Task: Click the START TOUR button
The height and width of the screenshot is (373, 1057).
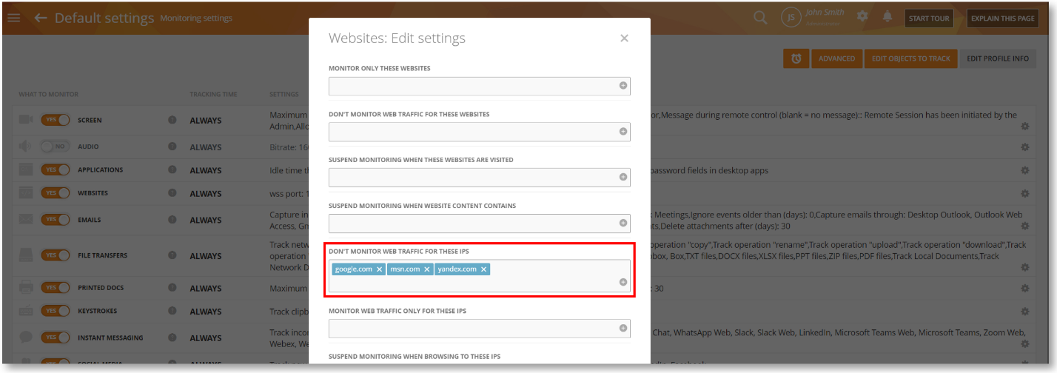Action: point(929,19)
